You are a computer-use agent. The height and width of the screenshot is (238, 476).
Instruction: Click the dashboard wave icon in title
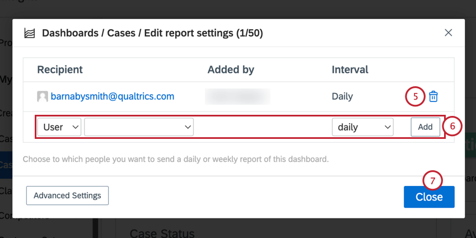pyautogui.click(x=30, y=33)
